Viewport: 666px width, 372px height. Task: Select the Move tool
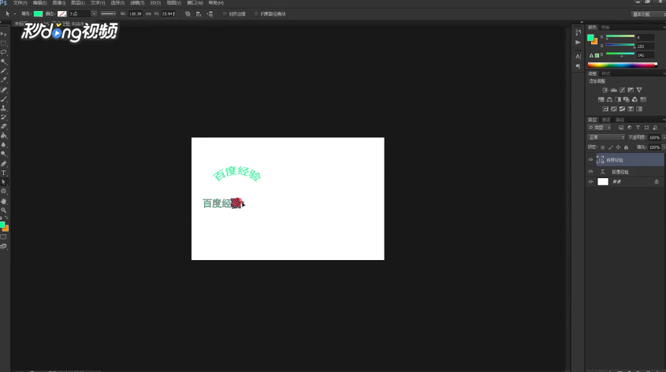point(4,34)
